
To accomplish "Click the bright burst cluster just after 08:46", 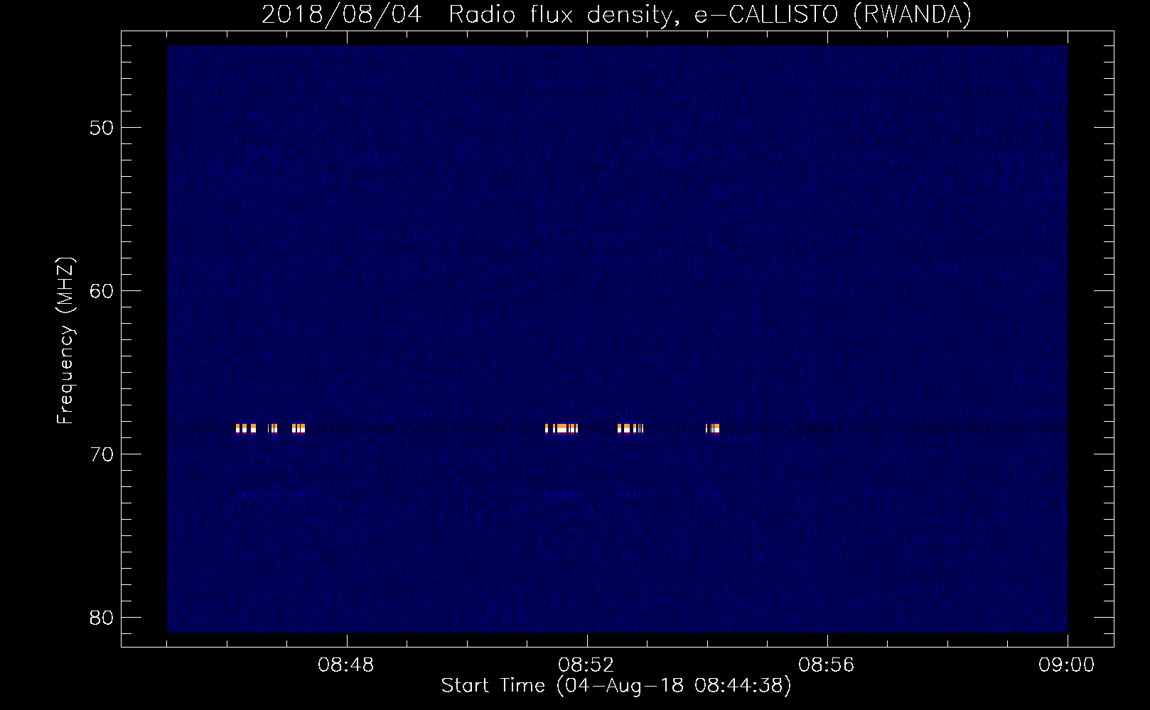I will click(246, 428).
